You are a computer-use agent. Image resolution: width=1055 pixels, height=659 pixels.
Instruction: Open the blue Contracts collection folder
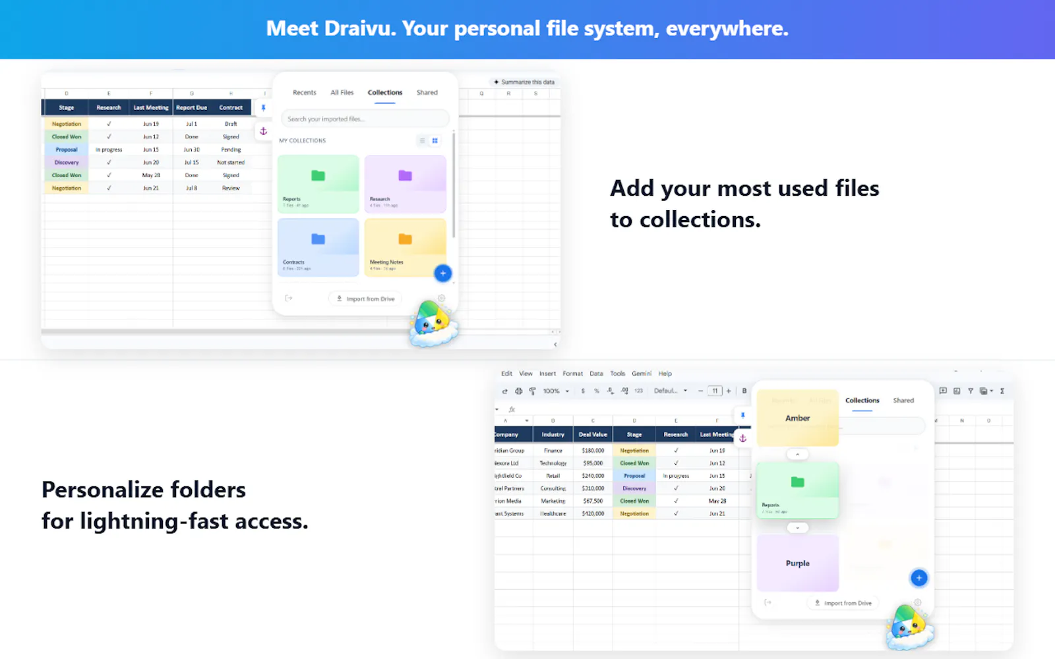click(318, 247)
